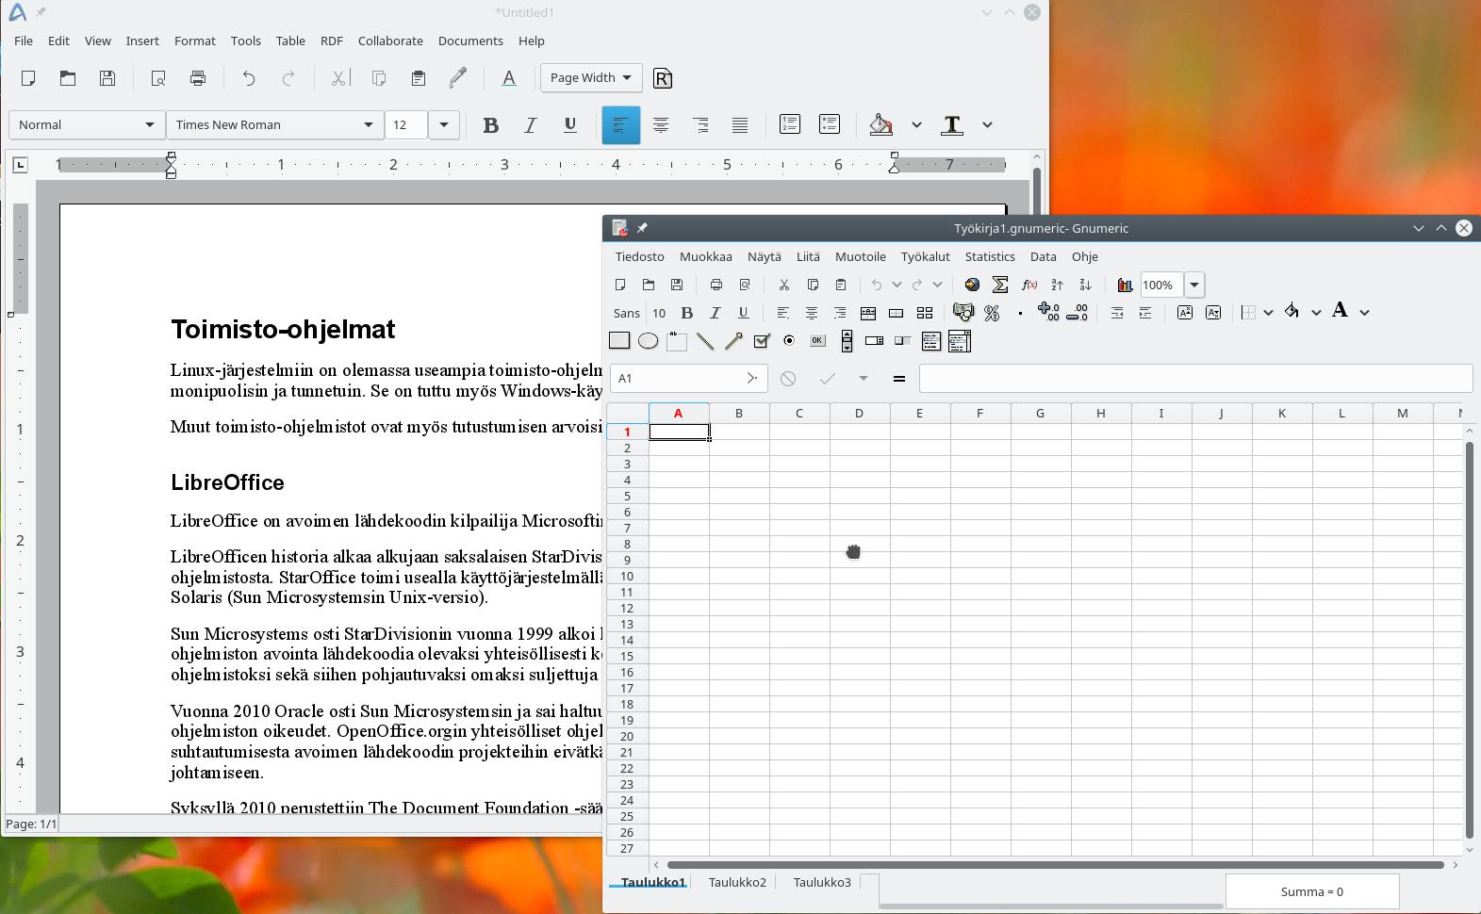This screenshot has height=914, width=1481.
Task: Insert numbered list in AbiWord
Action: [790, 124]
